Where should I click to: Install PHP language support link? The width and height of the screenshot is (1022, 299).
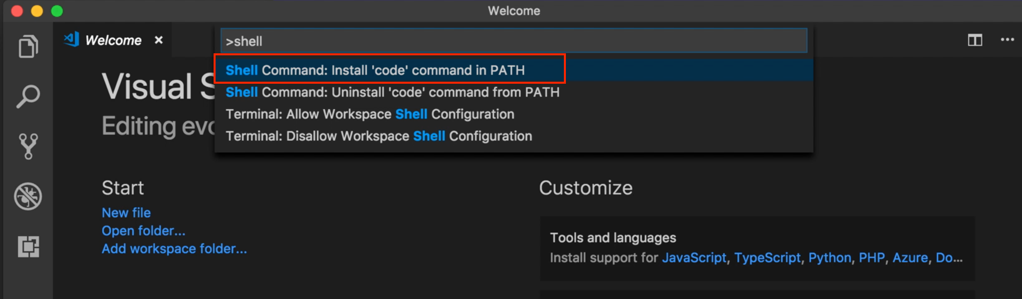[x=872, y=258]
